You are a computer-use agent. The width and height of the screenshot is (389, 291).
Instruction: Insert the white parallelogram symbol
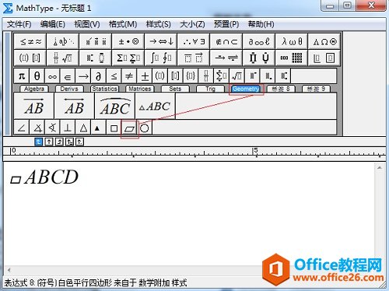coord(129,128)
